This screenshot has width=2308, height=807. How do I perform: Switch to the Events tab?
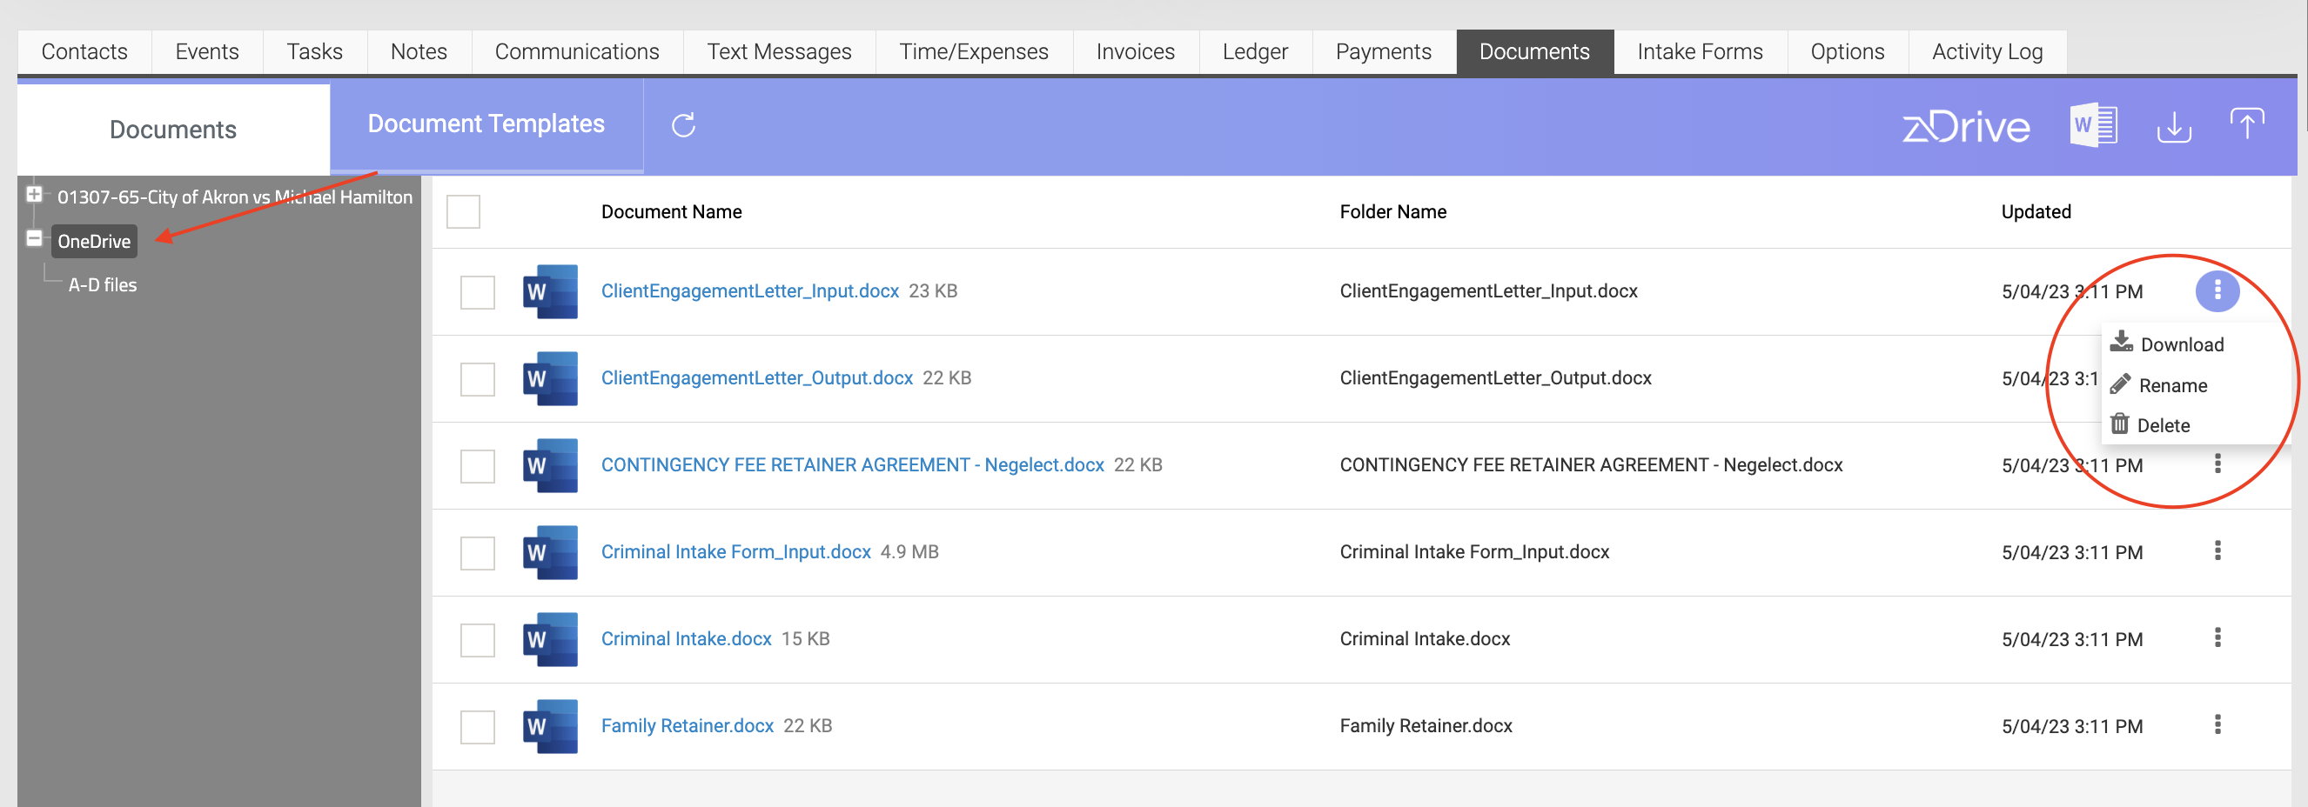coord(207,52)
